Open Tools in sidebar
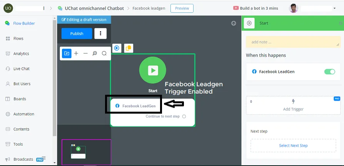Screen dimensions: 344x166 pos(18,144)
